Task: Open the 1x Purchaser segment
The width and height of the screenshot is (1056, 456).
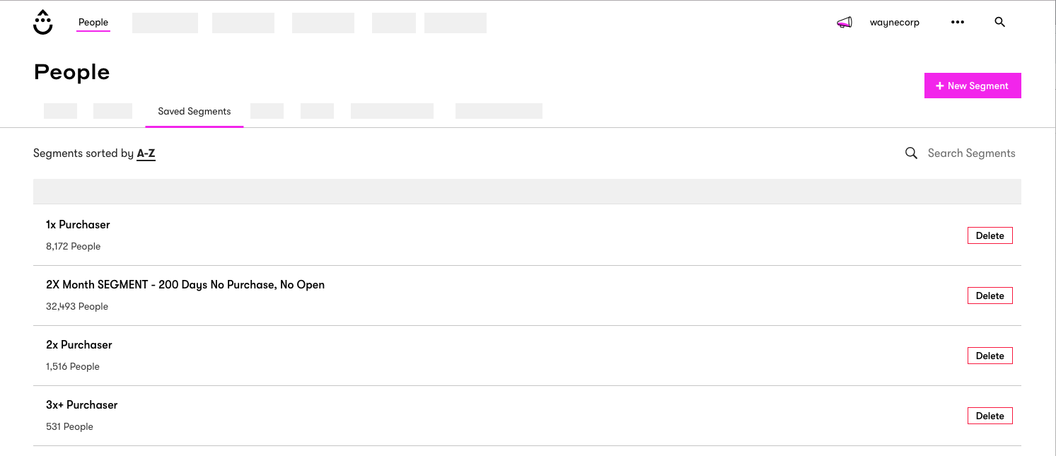Action: 78,224
